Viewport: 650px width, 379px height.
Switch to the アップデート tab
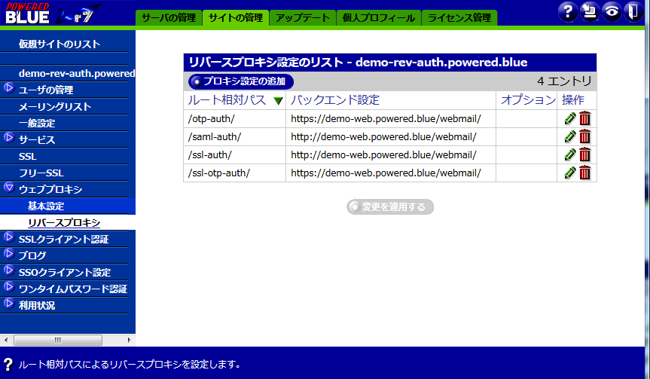point(303,18)
